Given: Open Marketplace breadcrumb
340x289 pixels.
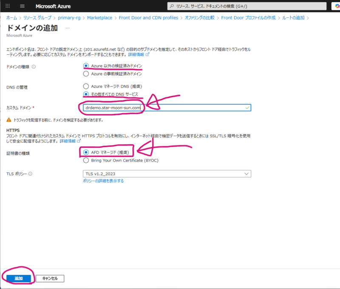Looking at the screenshot, I should 100,18.
